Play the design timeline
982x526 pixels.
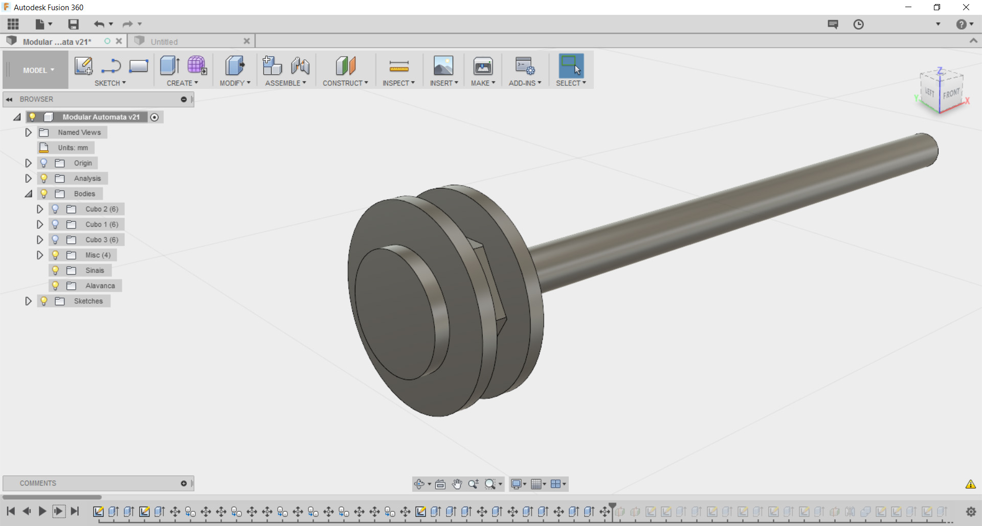coord(42,511)
